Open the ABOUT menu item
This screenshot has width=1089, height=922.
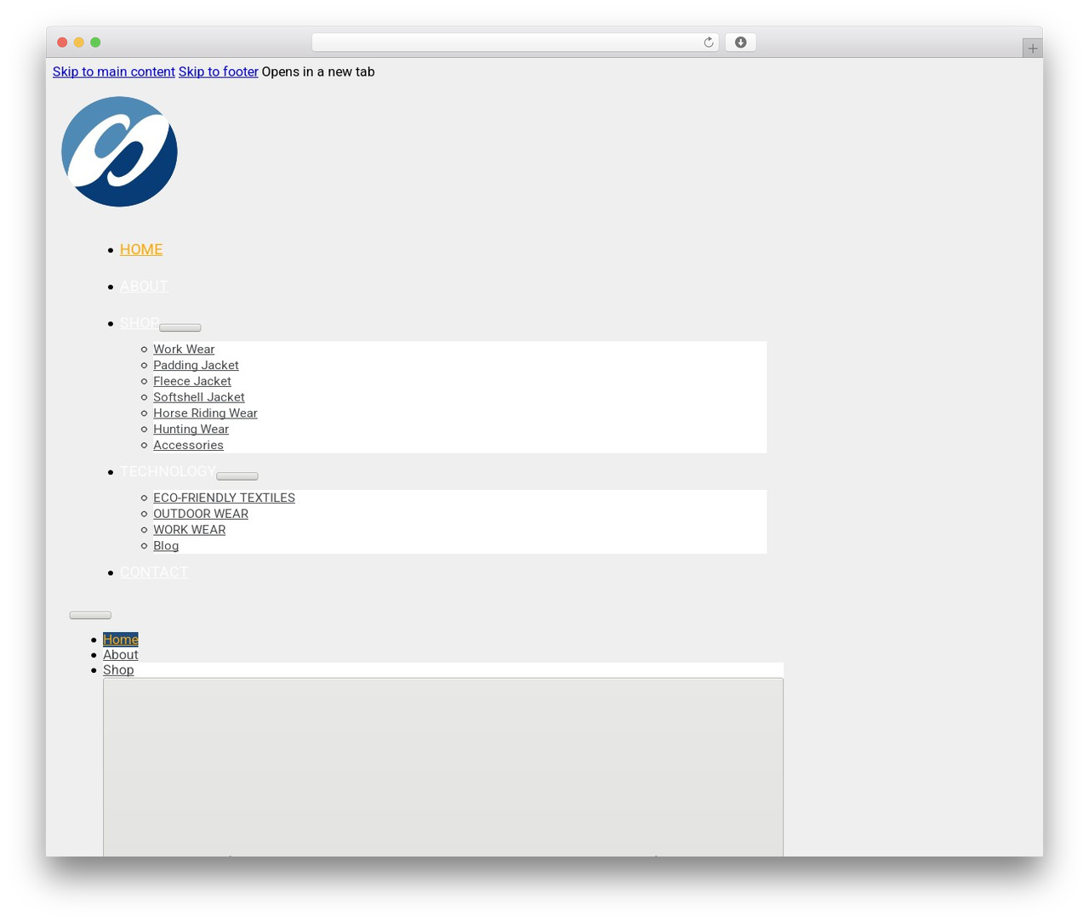pos(144,286)
